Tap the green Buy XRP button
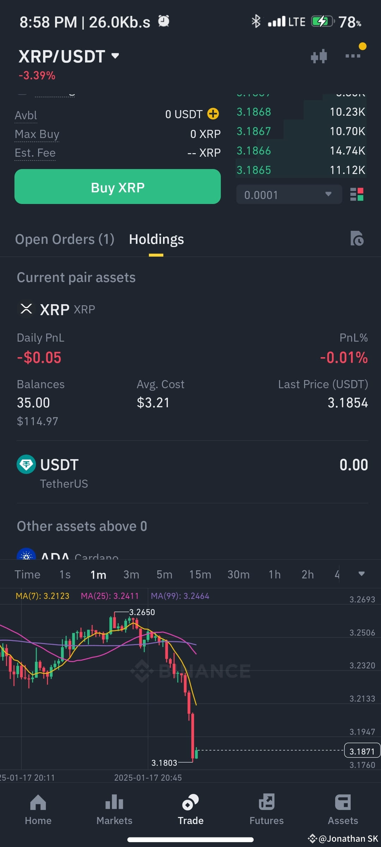This screenshot has width=381, height=847. tap(117, 187)
